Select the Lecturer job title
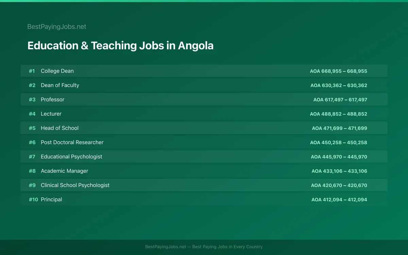The image size is (408, 255). click(51, 114)
